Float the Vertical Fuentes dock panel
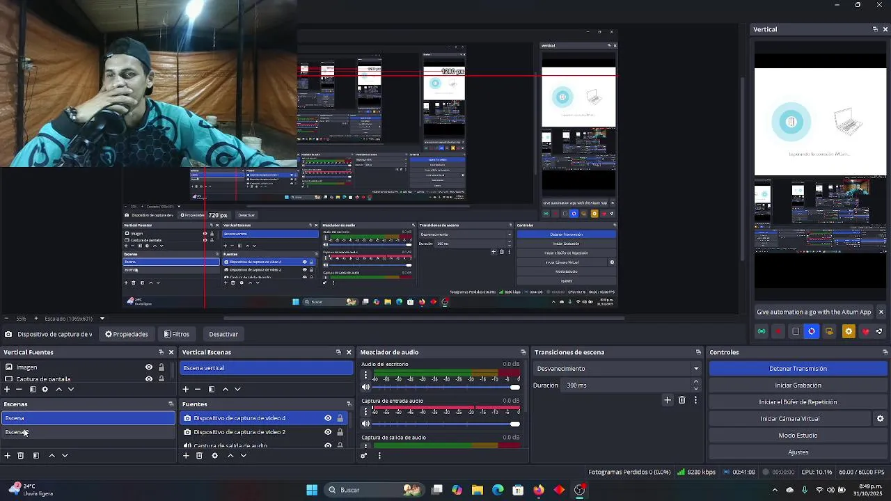The image size is (891, 501). [x=161, y=352]
